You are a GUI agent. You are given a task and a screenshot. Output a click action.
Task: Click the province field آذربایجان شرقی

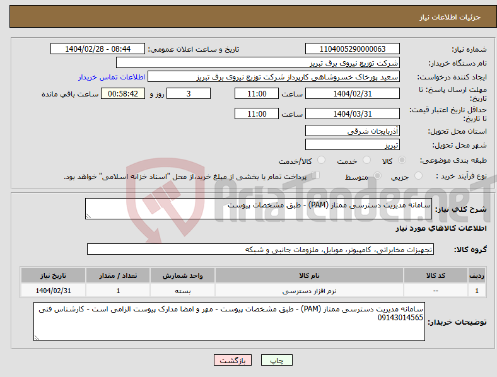pos(352,130)
